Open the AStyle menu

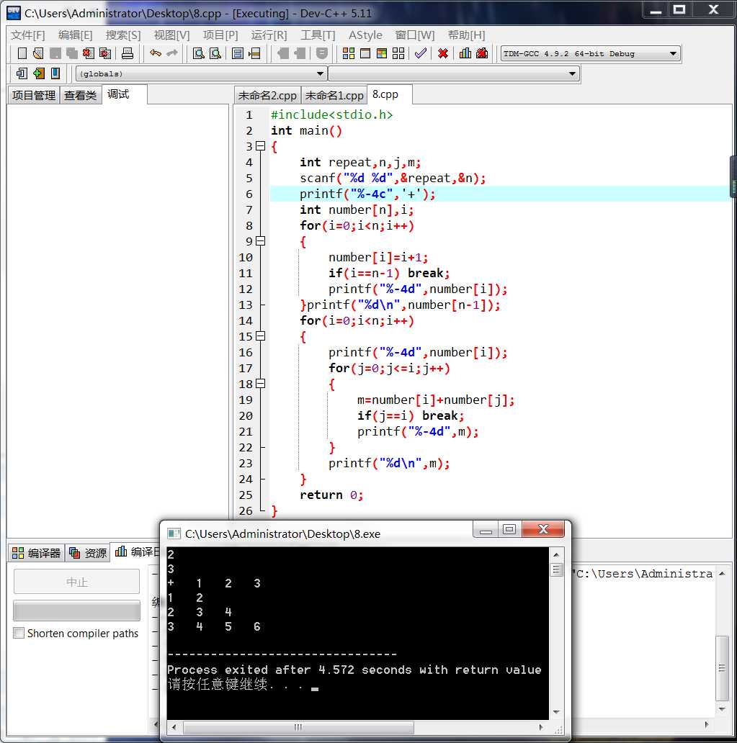tap(365, 35)
